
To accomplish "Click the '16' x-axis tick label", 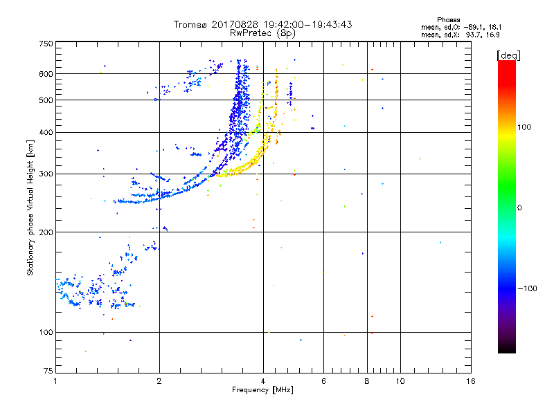I will [471, 381].
